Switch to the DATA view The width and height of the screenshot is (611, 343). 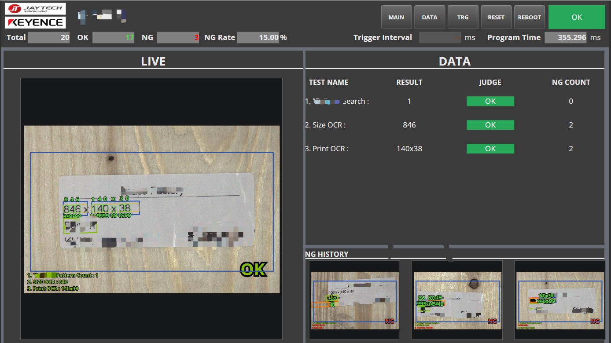pos(430,17)
